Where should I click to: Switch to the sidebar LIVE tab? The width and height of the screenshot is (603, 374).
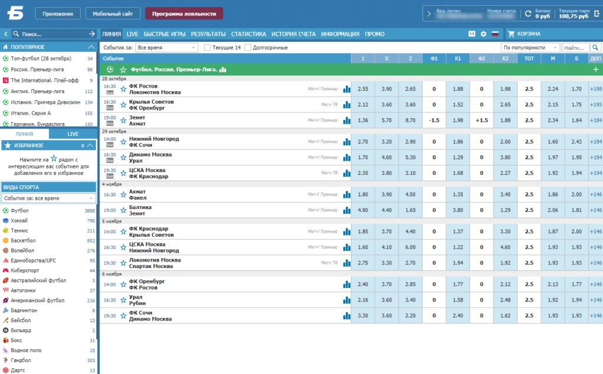[72, 134]
